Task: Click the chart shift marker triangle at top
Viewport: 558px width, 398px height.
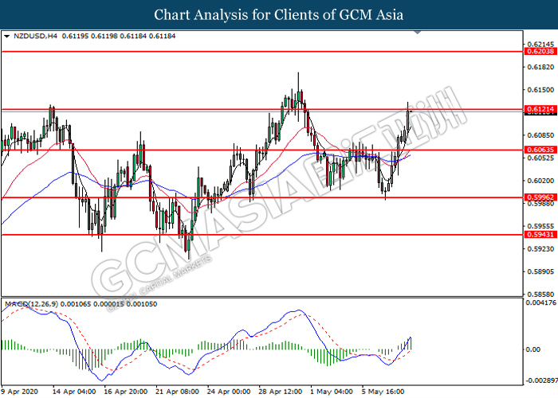Action: tap(418, 33)
